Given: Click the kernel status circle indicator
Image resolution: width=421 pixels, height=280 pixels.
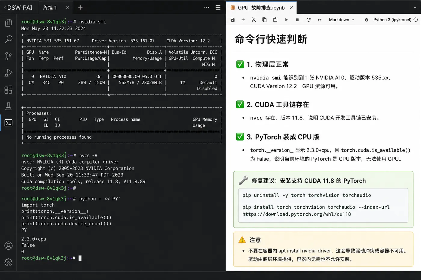Looking at the screenshot, I should pos(416,20).
